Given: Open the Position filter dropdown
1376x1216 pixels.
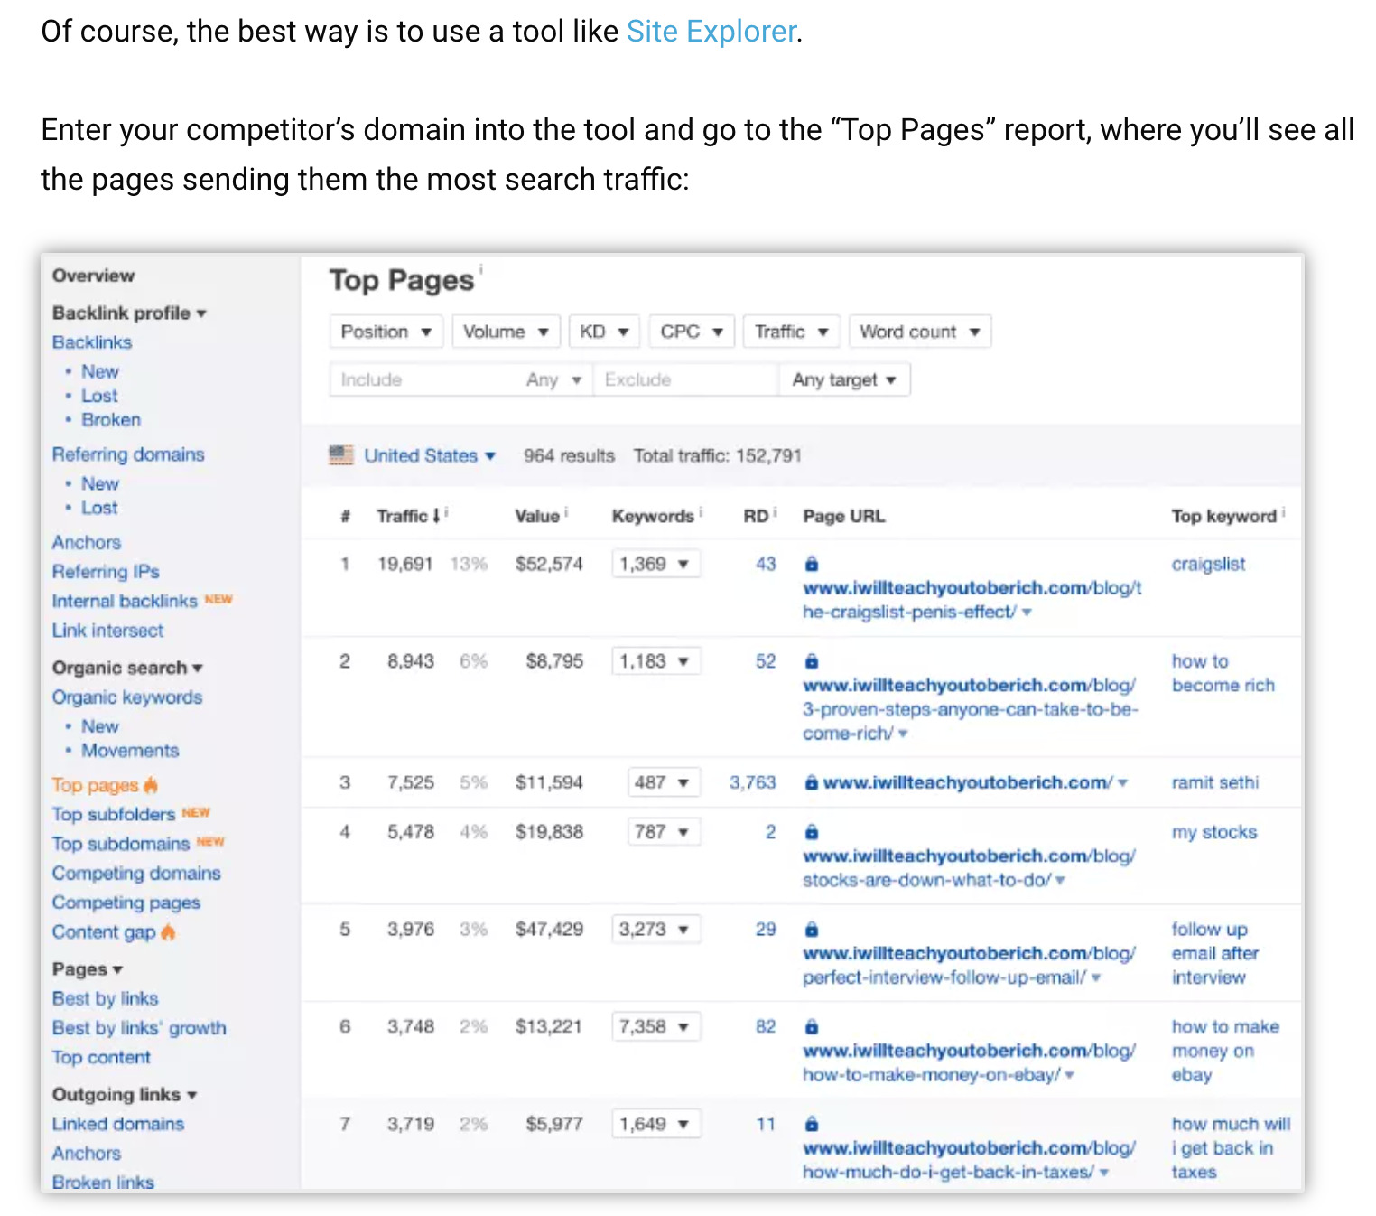Looking at the screenshot, I should point(386,331).
